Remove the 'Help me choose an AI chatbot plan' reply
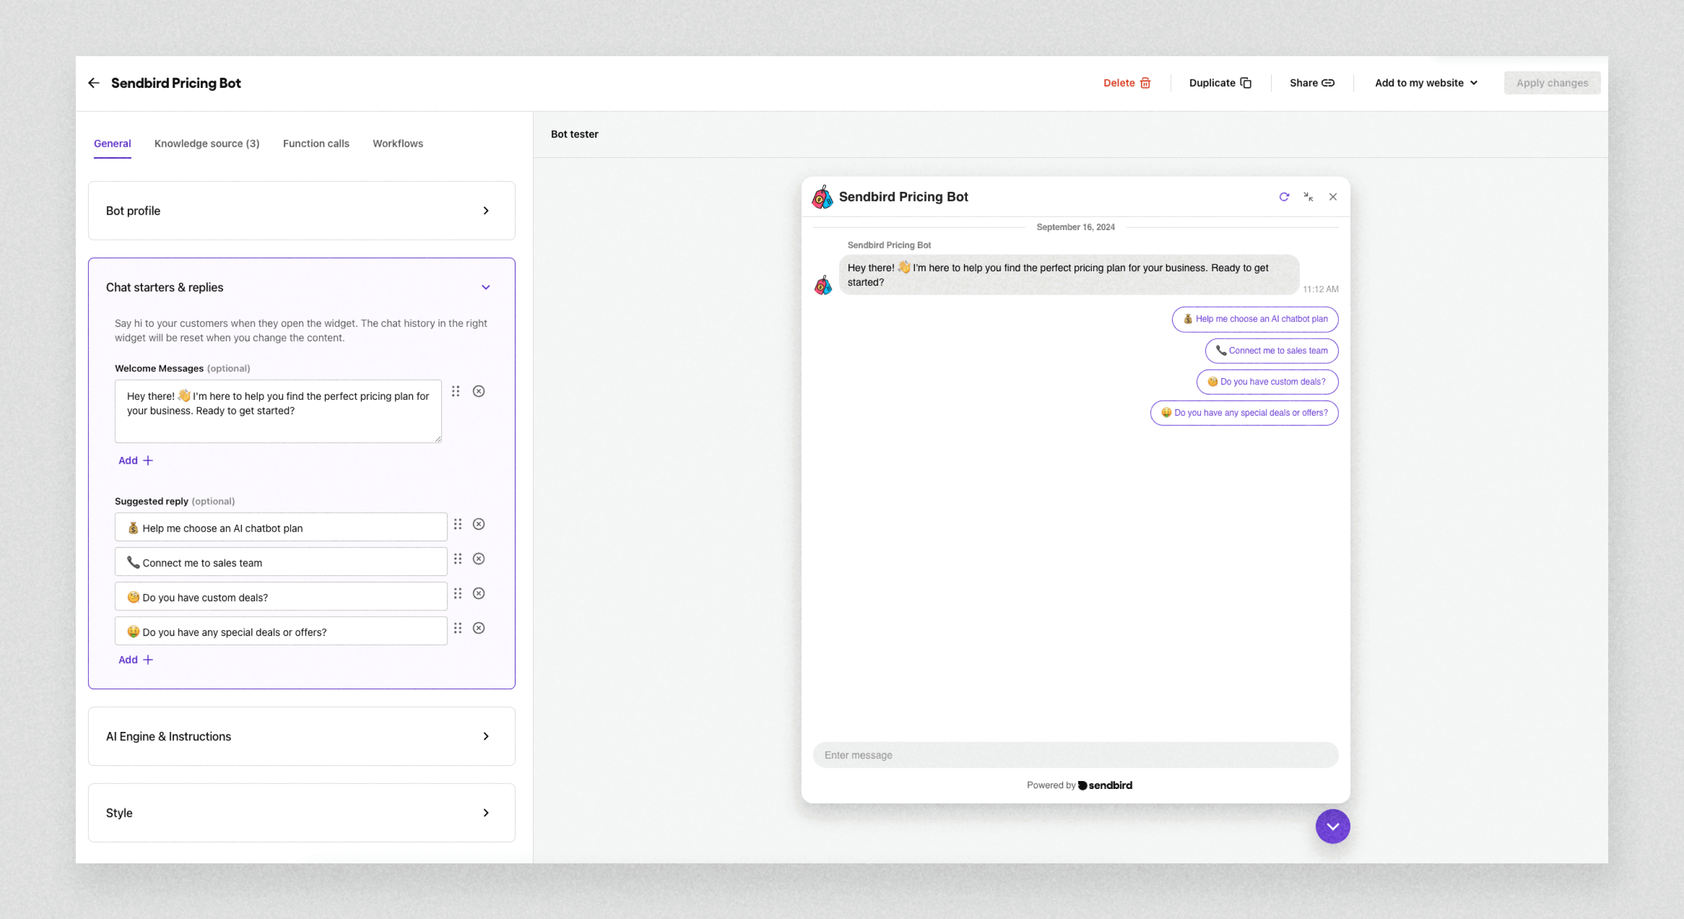The image size is (1684, 919). pyautogui.click(x=479, y=524)
